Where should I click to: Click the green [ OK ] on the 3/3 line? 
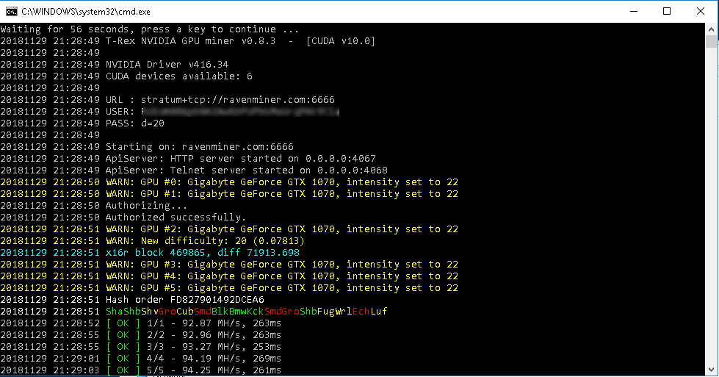123,347
